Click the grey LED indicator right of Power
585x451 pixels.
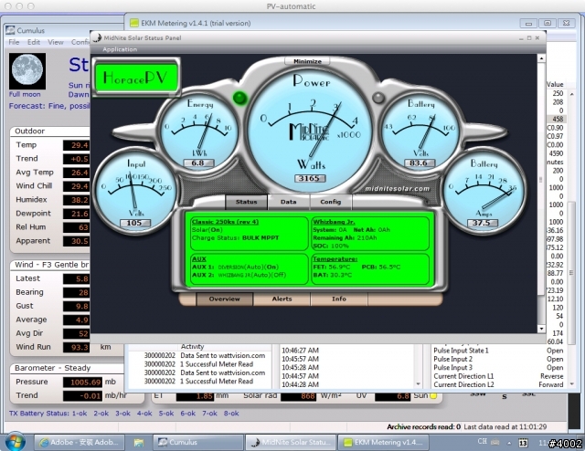click(378, 98)
